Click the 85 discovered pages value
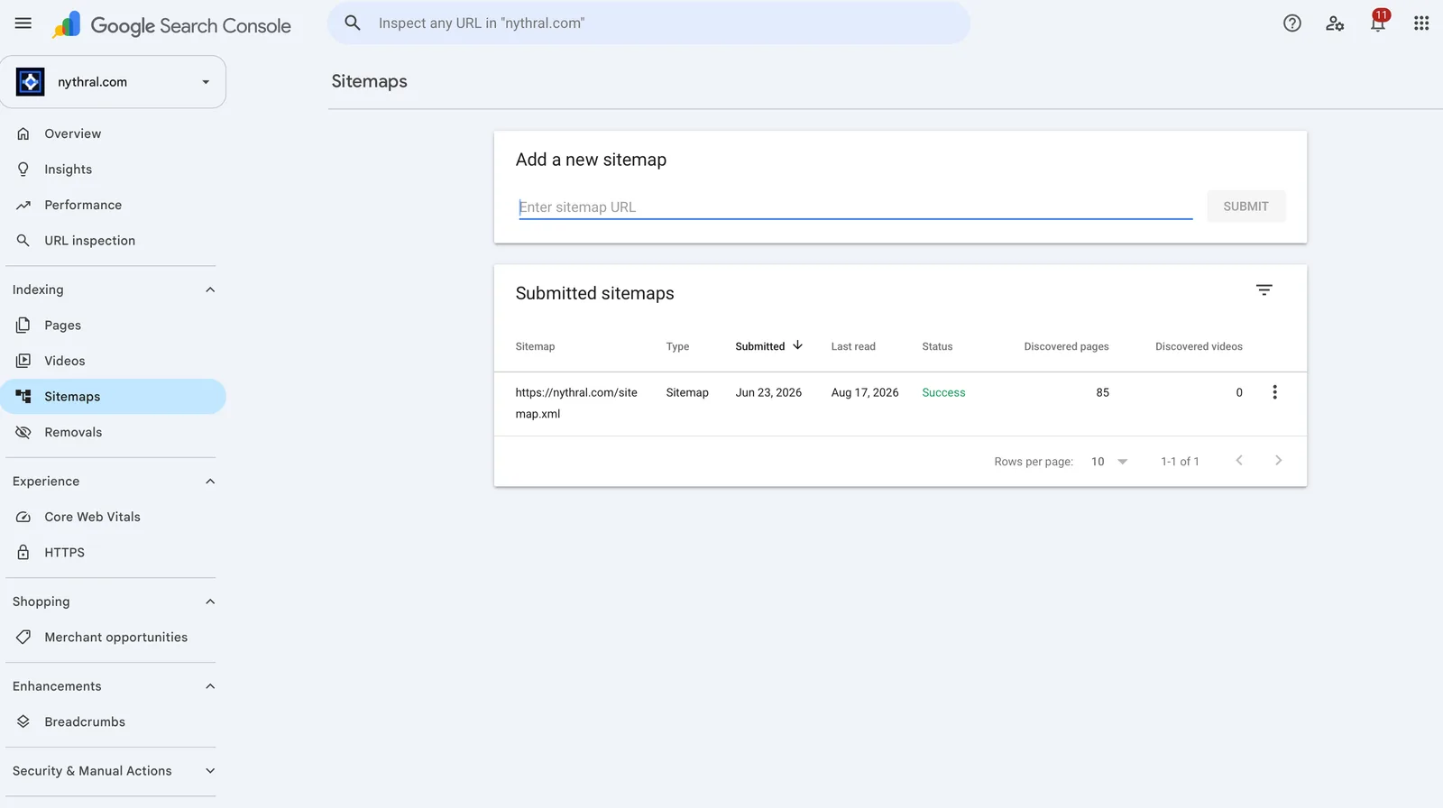Viewport: 1443px width, 808px height. click(x=1102, y=393)
